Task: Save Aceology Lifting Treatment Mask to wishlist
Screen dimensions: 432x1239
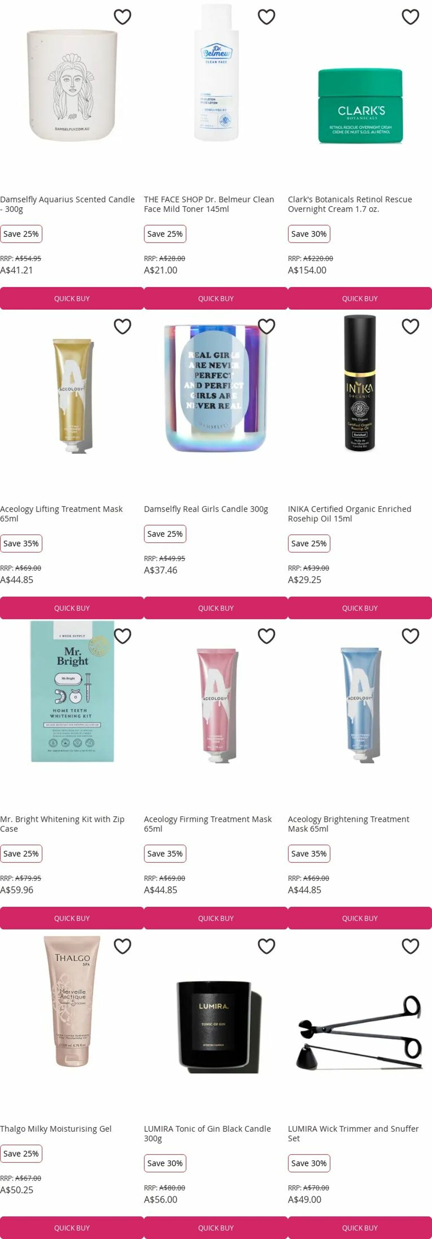Action: coord(123,327)
